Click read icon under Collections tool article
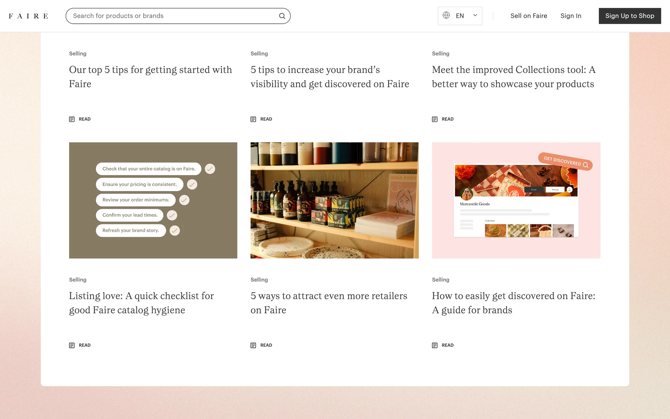This screenshot has height=419, width=670. (435, 119)
